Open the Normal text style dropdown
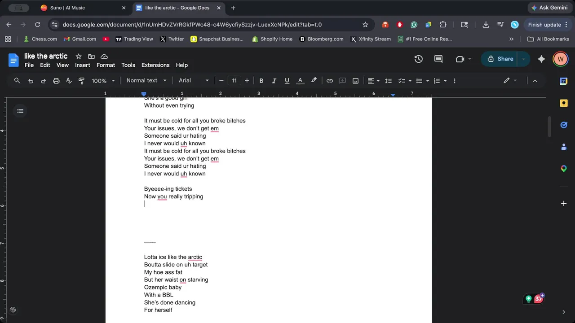This screenshot has height=323, width=575. coord(146,81)
